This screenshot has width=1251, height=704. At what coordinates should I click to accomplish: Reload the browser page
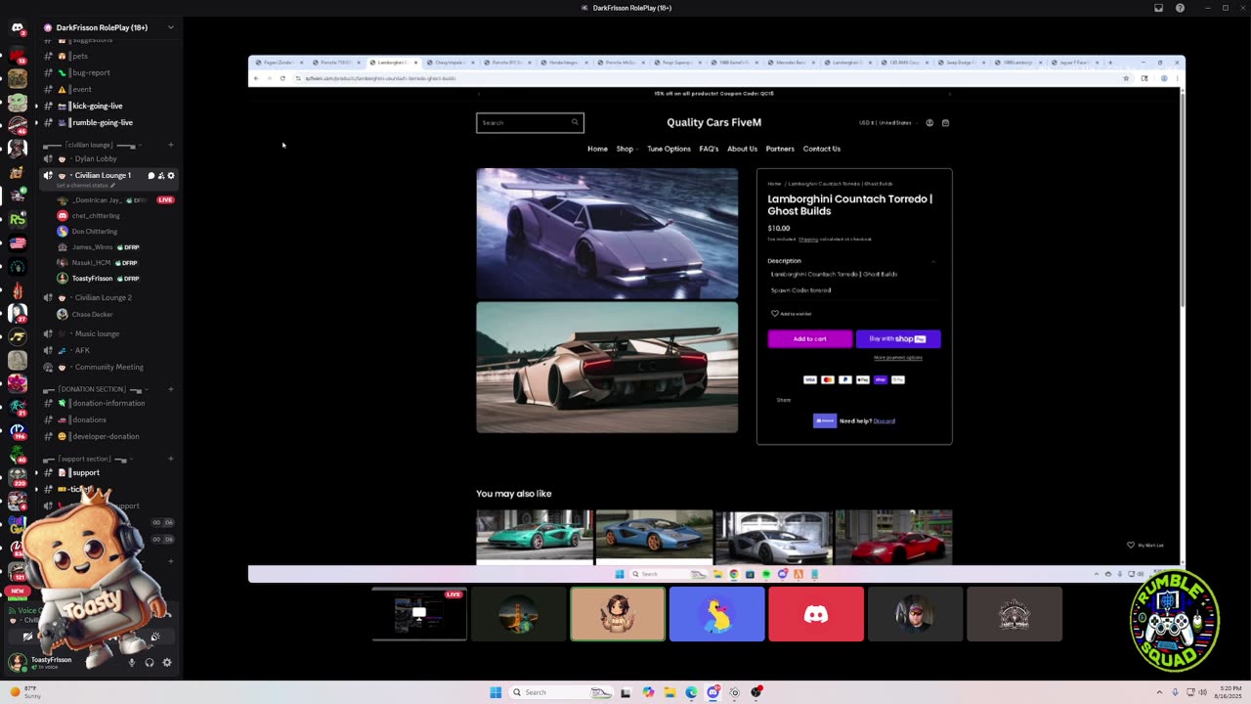(x=282, y=78)
